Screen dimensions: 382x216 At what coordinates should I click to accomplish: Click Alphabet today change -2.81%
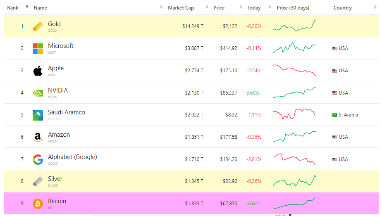[x=253, y=159]
